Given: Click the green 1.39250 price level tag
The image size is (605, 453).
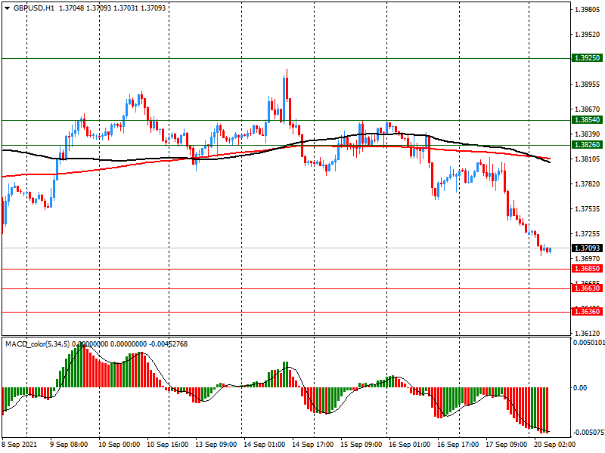Looking at the screenshot, I should click(588, 58).
